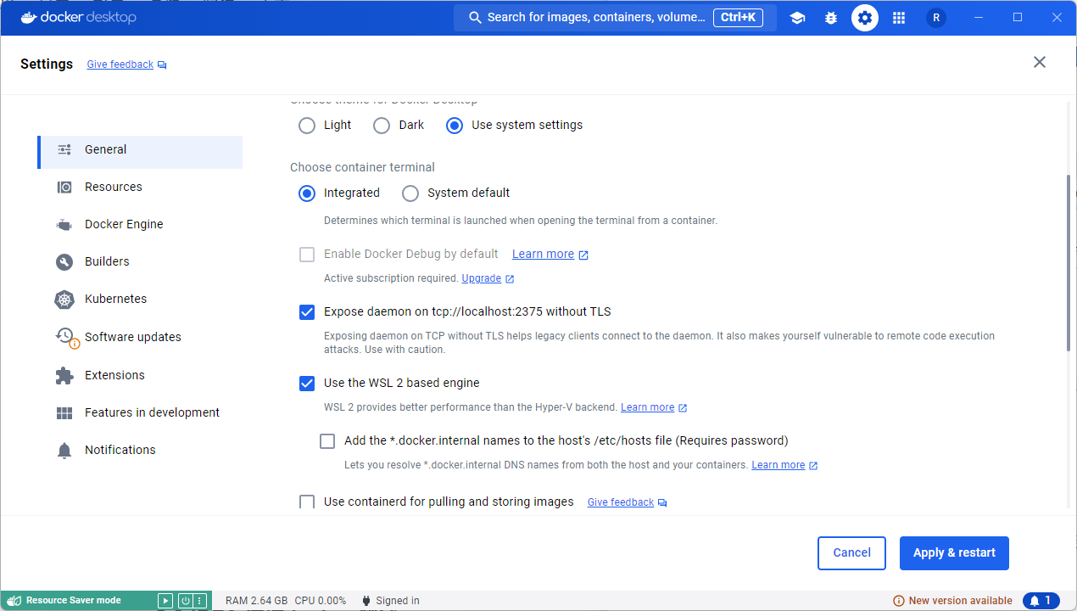Screen dimensions: 1077x611
Task: Select the Use system settings radio button
Action: point(455,126)
